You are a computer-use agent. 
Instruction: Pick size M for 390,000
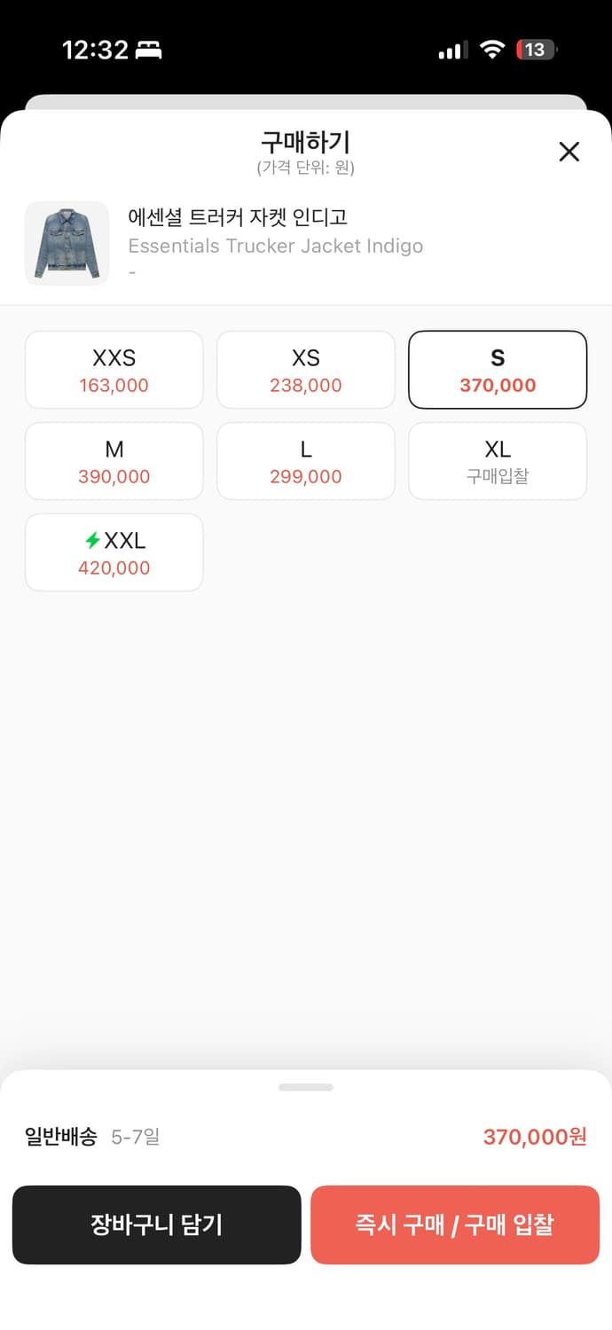(x=114, y=461)
